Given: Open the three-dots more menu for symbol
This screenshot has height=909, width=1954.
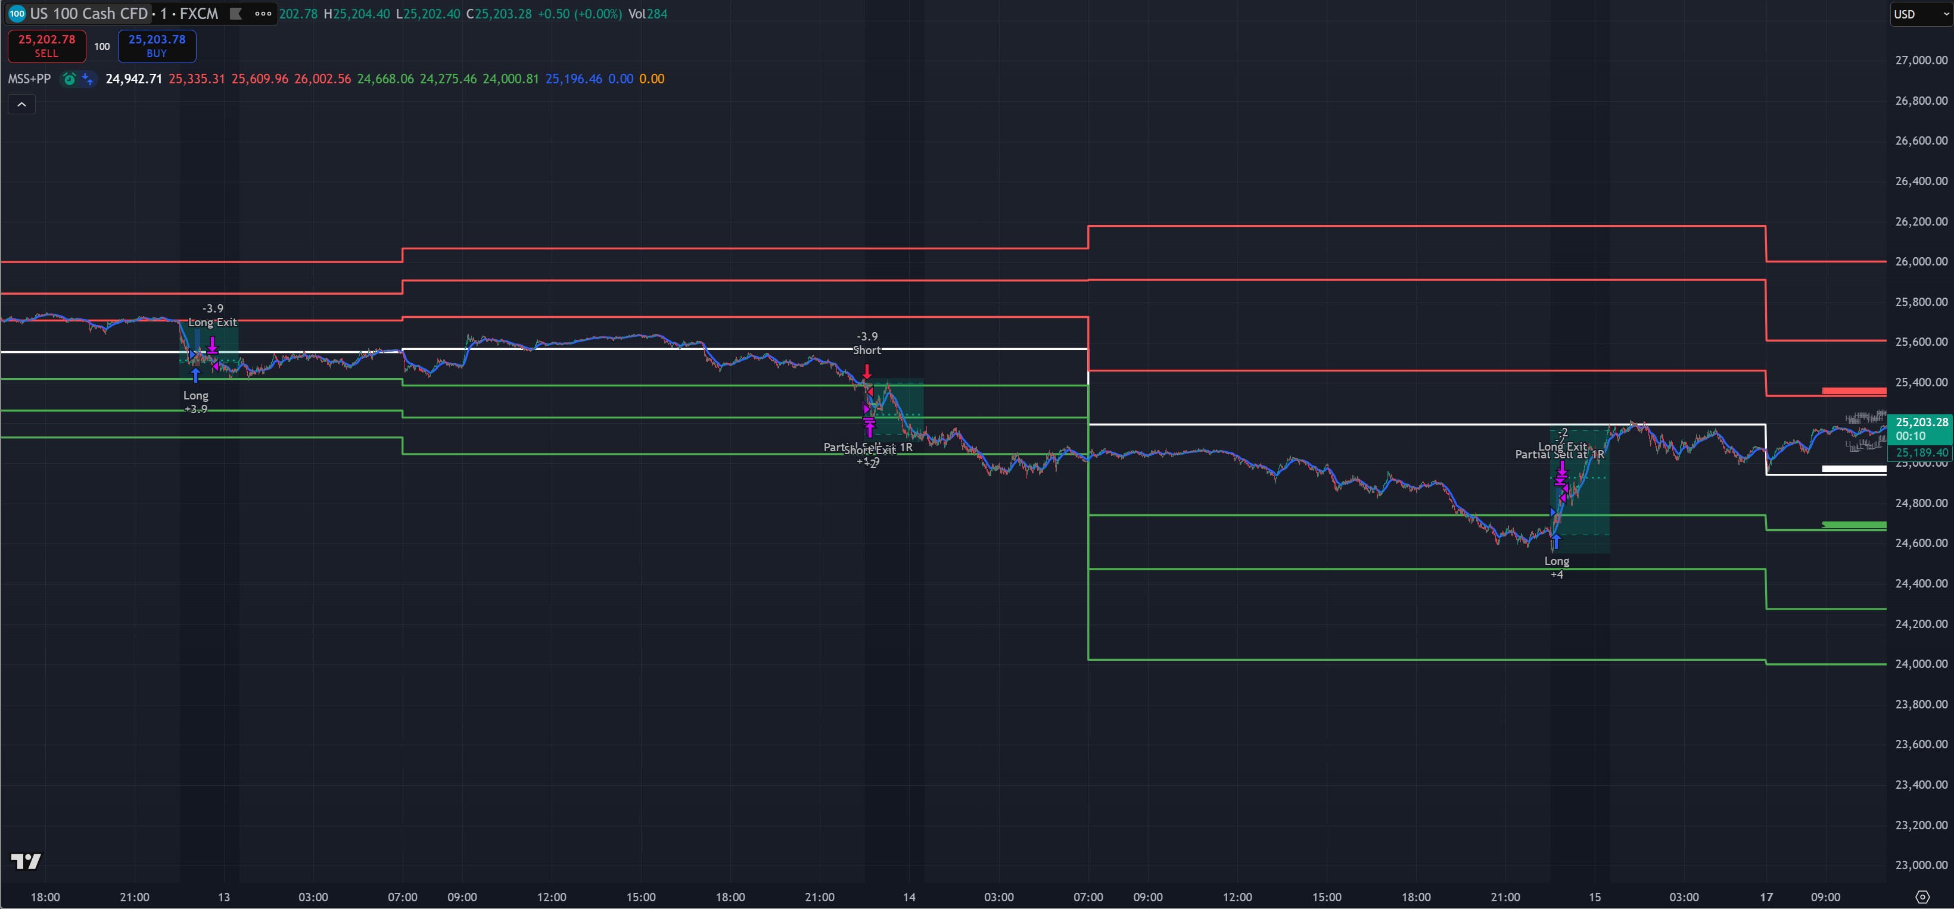Looking at the screenshot, I should (263, 14).
